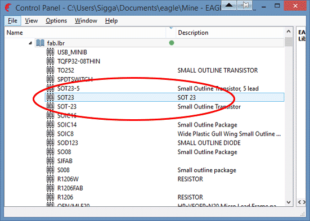Click 'SOT 23' description text
This screenshot has width=310, height=221.
(x=187, y=98)
